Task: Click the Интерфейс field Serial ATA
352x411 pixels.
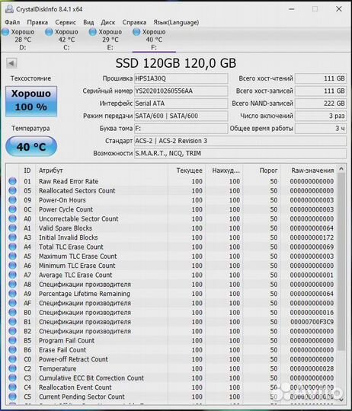Action: (181, 104)
